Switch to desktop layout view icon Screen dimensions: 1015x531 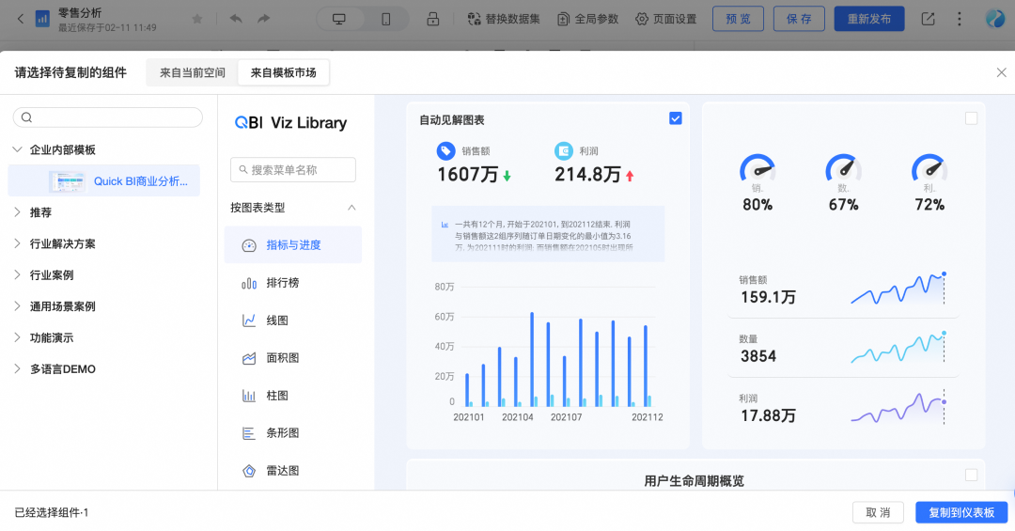[339, 19]
